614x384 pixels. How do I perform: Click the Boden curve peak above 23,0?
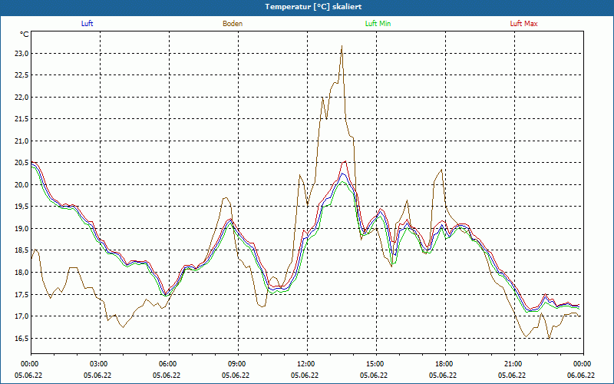pyautogui.click(x=342, y=46)
